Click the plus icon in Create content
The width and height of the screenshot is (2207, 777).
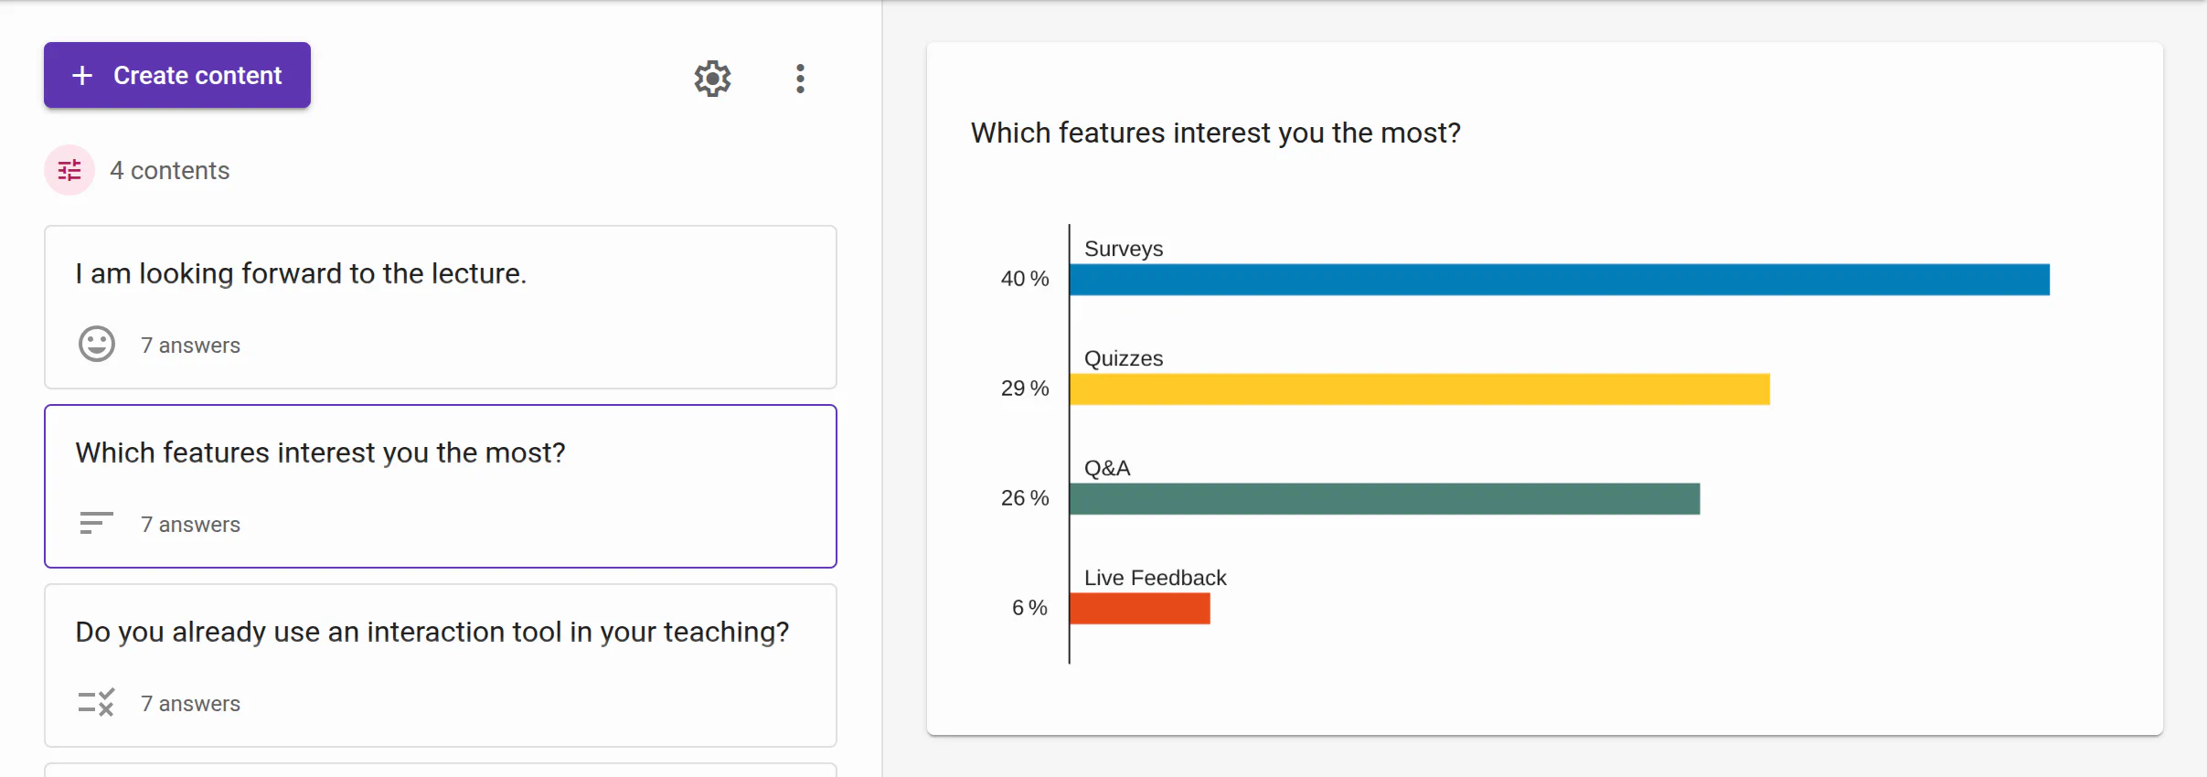pos(82,75)
